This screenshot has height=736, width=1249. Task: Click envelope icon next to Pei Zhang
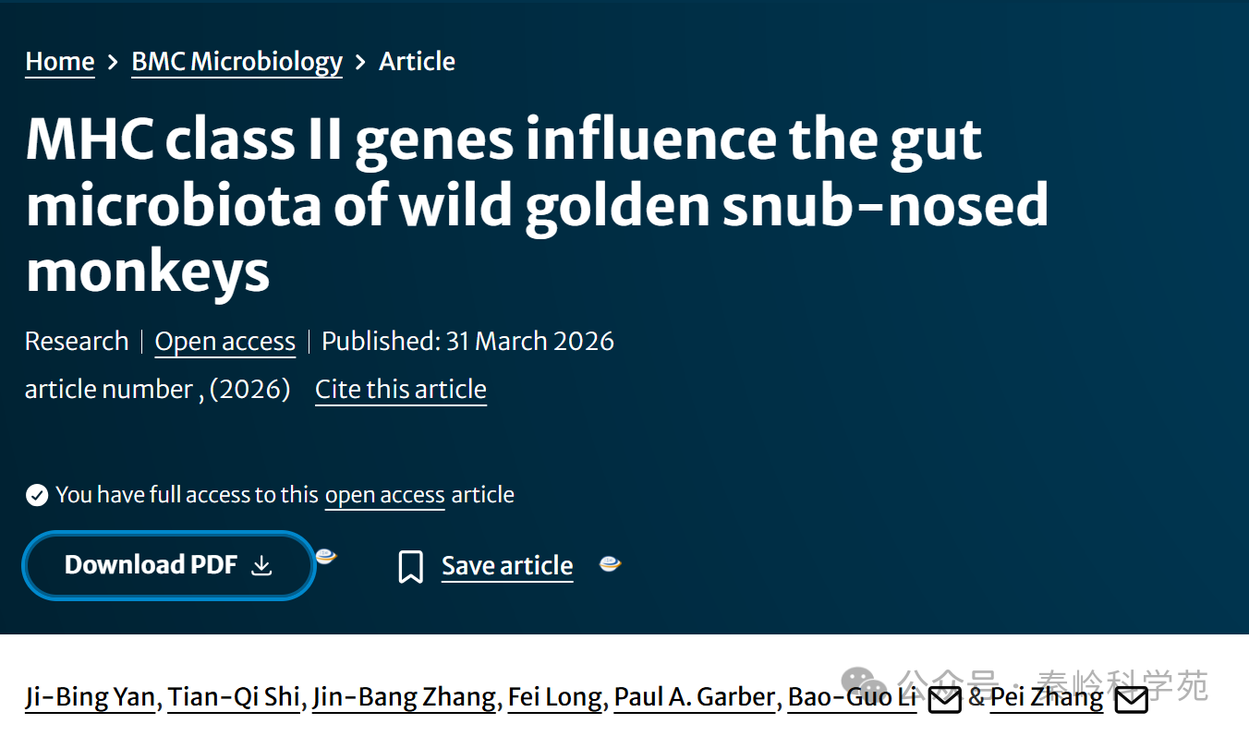(1132, 701)
